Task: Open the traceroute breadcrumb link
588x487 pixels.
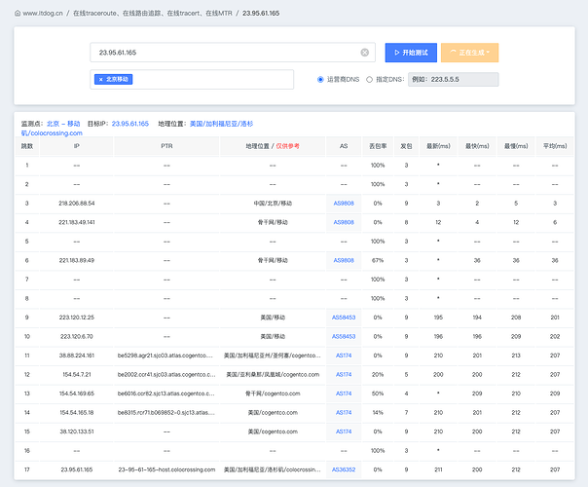Action: (x=153, y=13)
